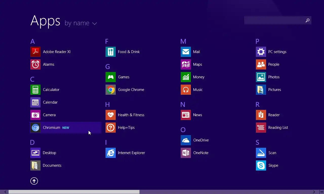Open the Skype app icon
The height and width of the screenshot is (194, 324).
261,165
